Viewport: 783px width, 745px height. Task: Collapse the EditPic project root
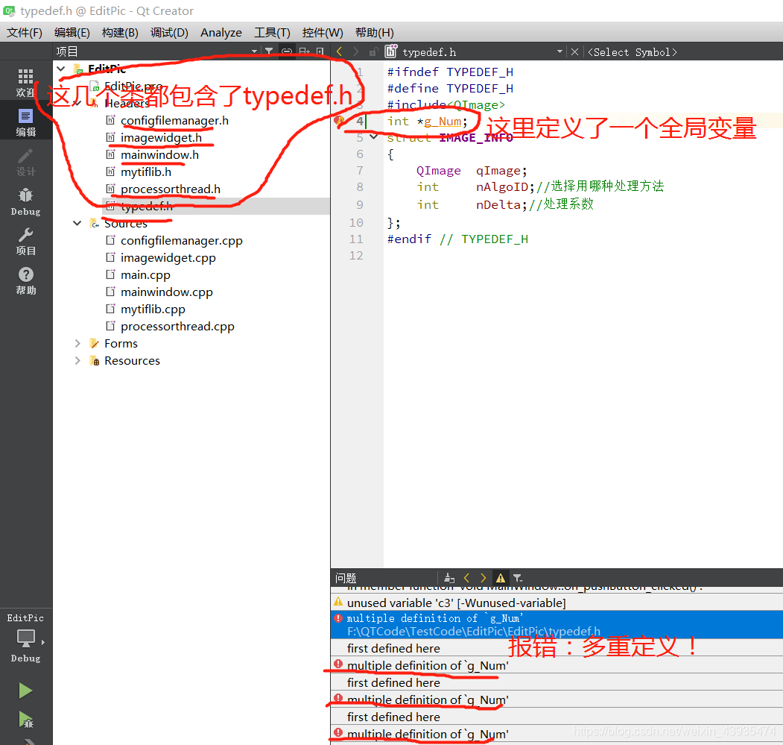[61, 69]
